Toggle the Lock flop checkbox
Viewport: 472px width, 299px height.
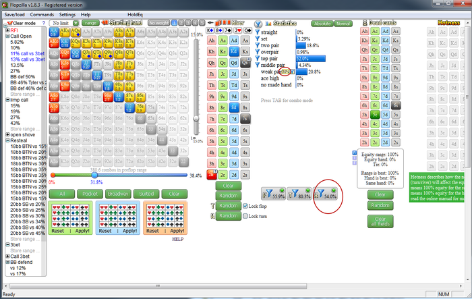[x=245, y=206]
